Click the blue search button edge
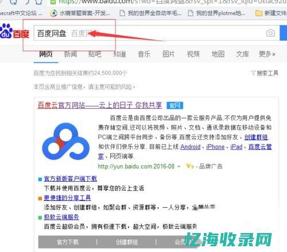287x252 pixels. (x=284, y=33)
